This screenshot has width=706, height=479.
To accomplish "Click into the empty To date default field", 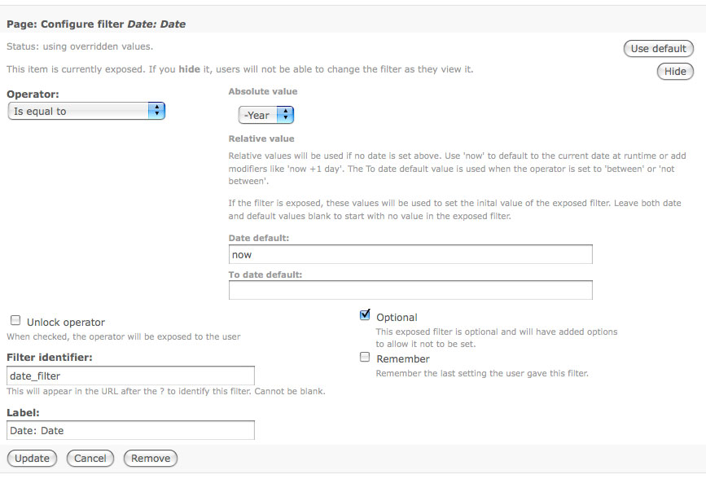I will [x=410, y=290].
